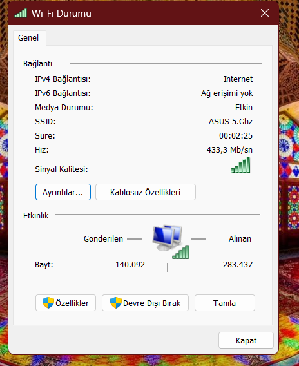Click the Sinyal Kalitesi signal bars icon
The image size is (299, 366).
click(240, 165)
